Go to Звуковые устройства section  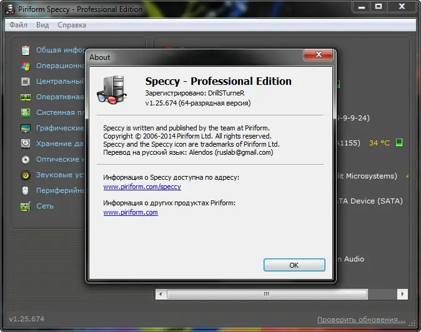[x=61, y=175]
